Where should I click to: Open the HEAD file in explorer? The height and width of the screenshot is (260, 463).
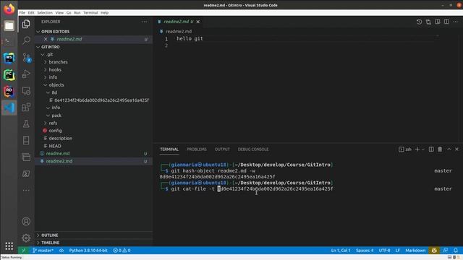94,146
